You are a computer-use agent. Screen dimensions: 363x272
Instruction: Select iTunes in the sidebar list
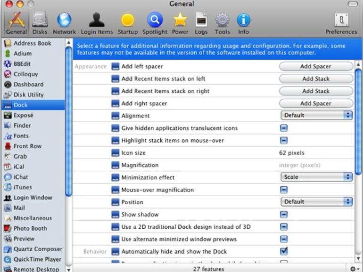tap(23, 187)
